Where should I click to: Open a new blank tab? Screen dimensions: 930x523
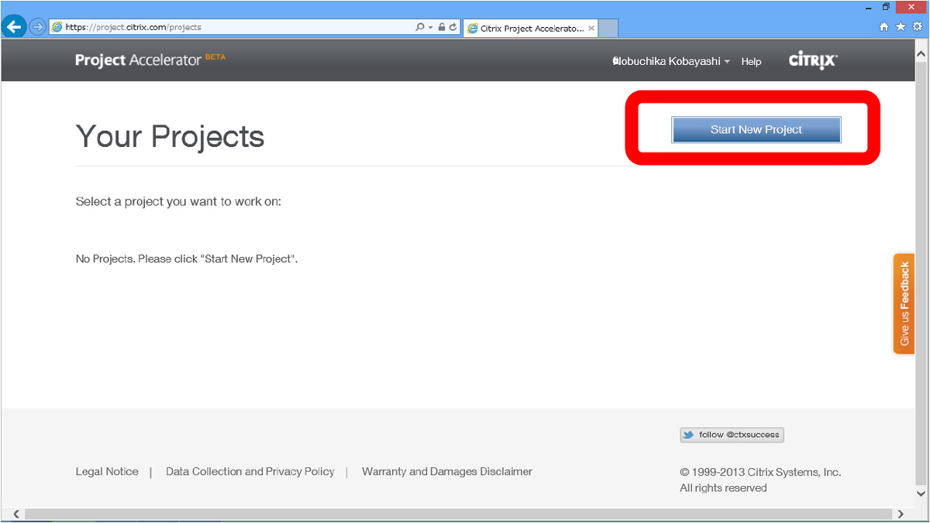click(x=608, y=29)
